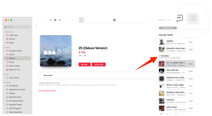This screenshot has width=212, height=116.
Task: Open the 2019 Wrapped playlist
Action: (x=15, y=108)
